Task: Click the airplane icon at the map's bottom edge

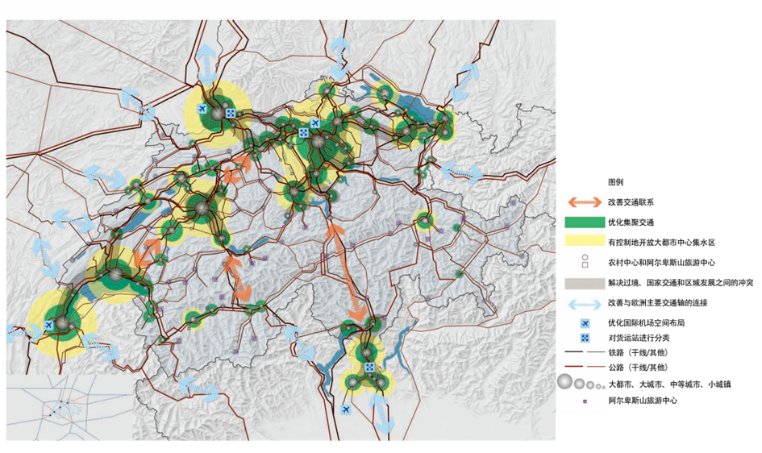Action: [346, 409]
